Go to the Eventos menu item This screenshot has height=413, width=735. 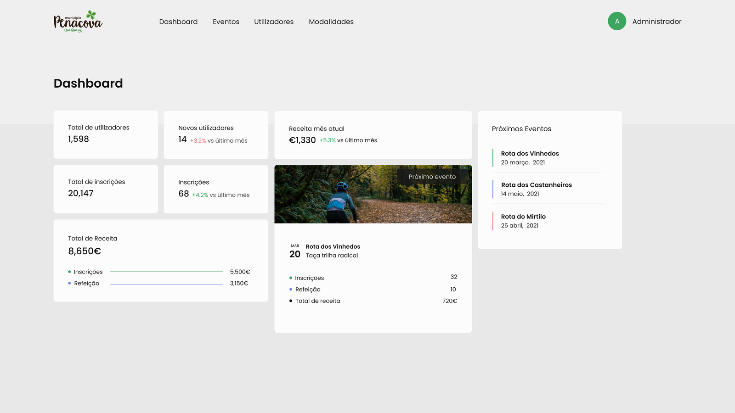(x=226, y=22)
